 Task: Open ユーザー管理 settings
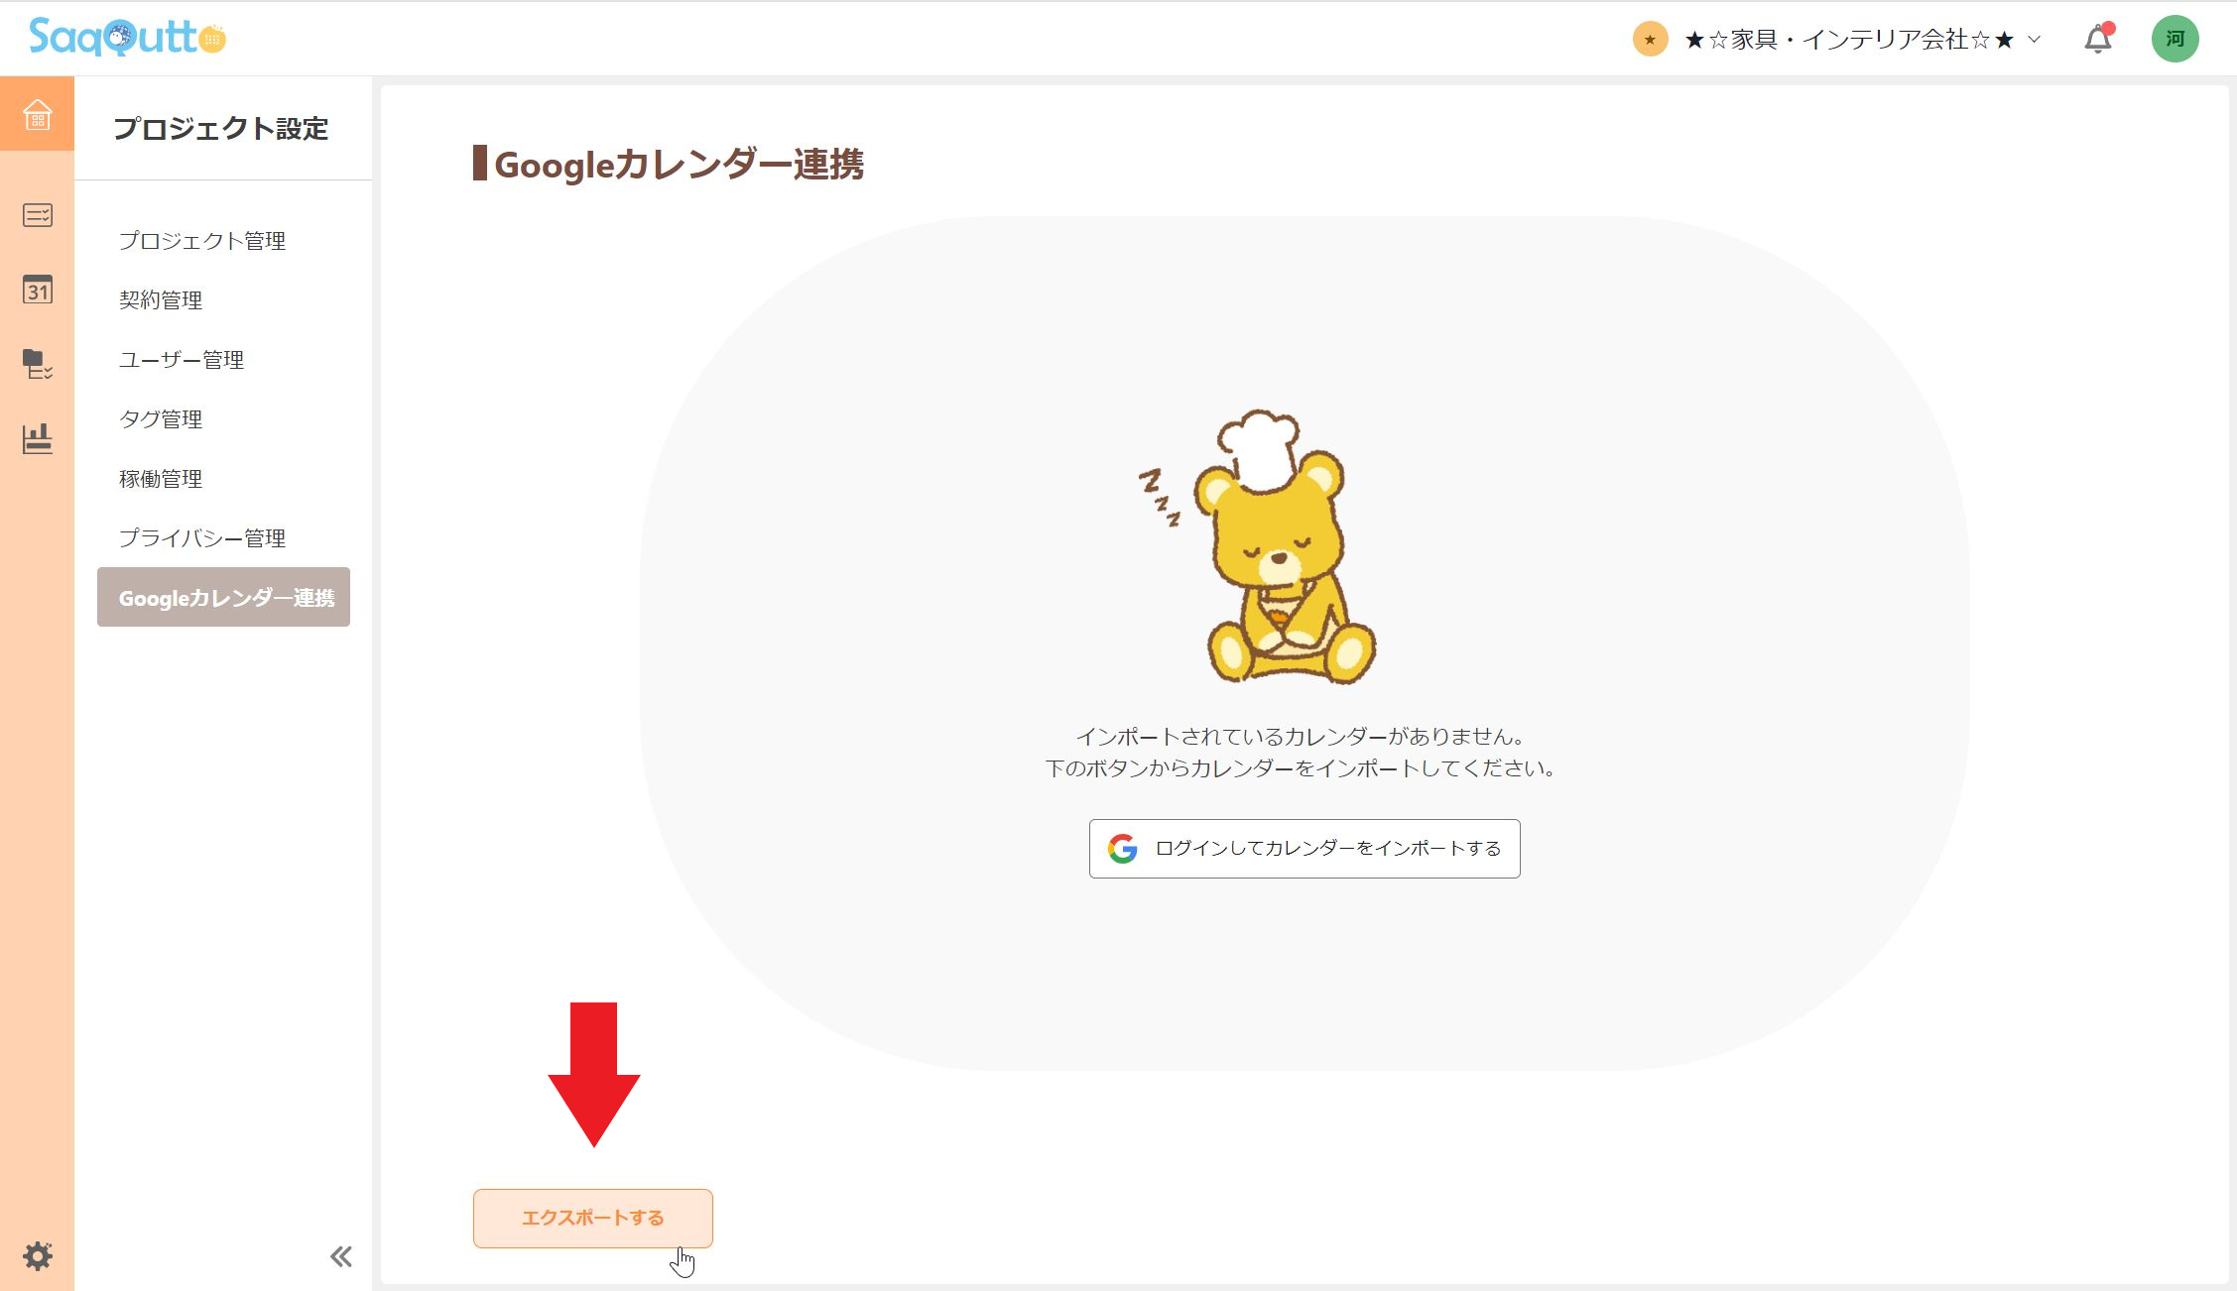183,359
